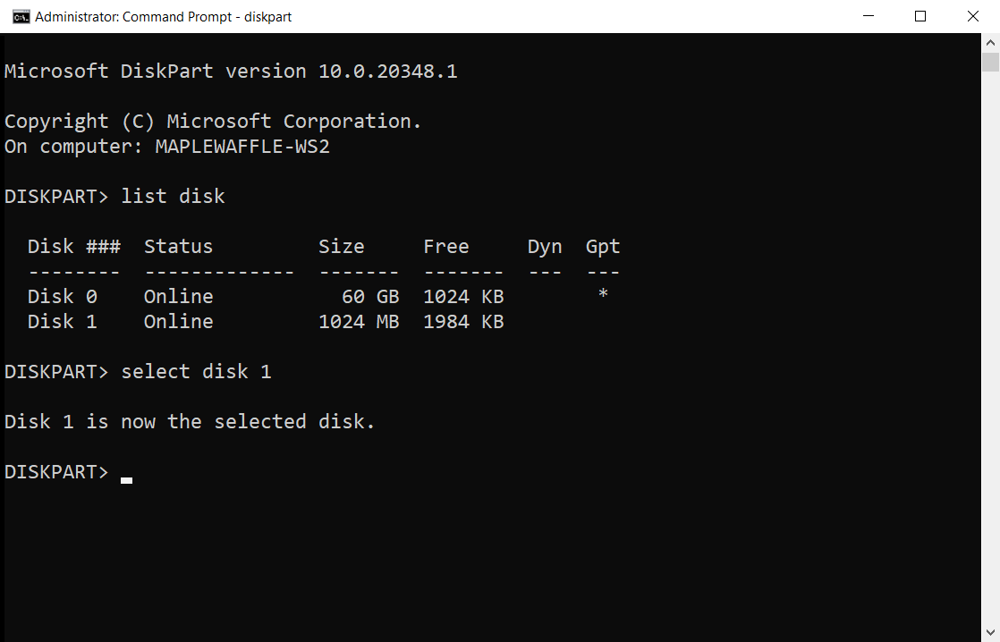
Task: Click the Size column header
Action: click(342, 246)
